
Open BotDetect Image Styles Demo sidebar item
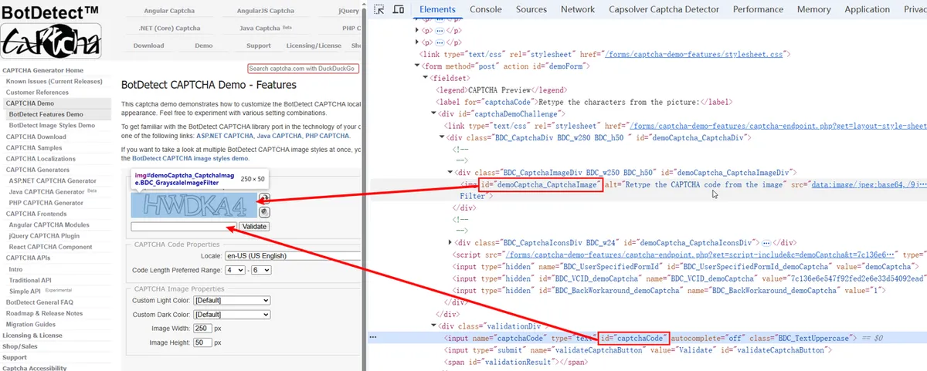tap(52, 125)
